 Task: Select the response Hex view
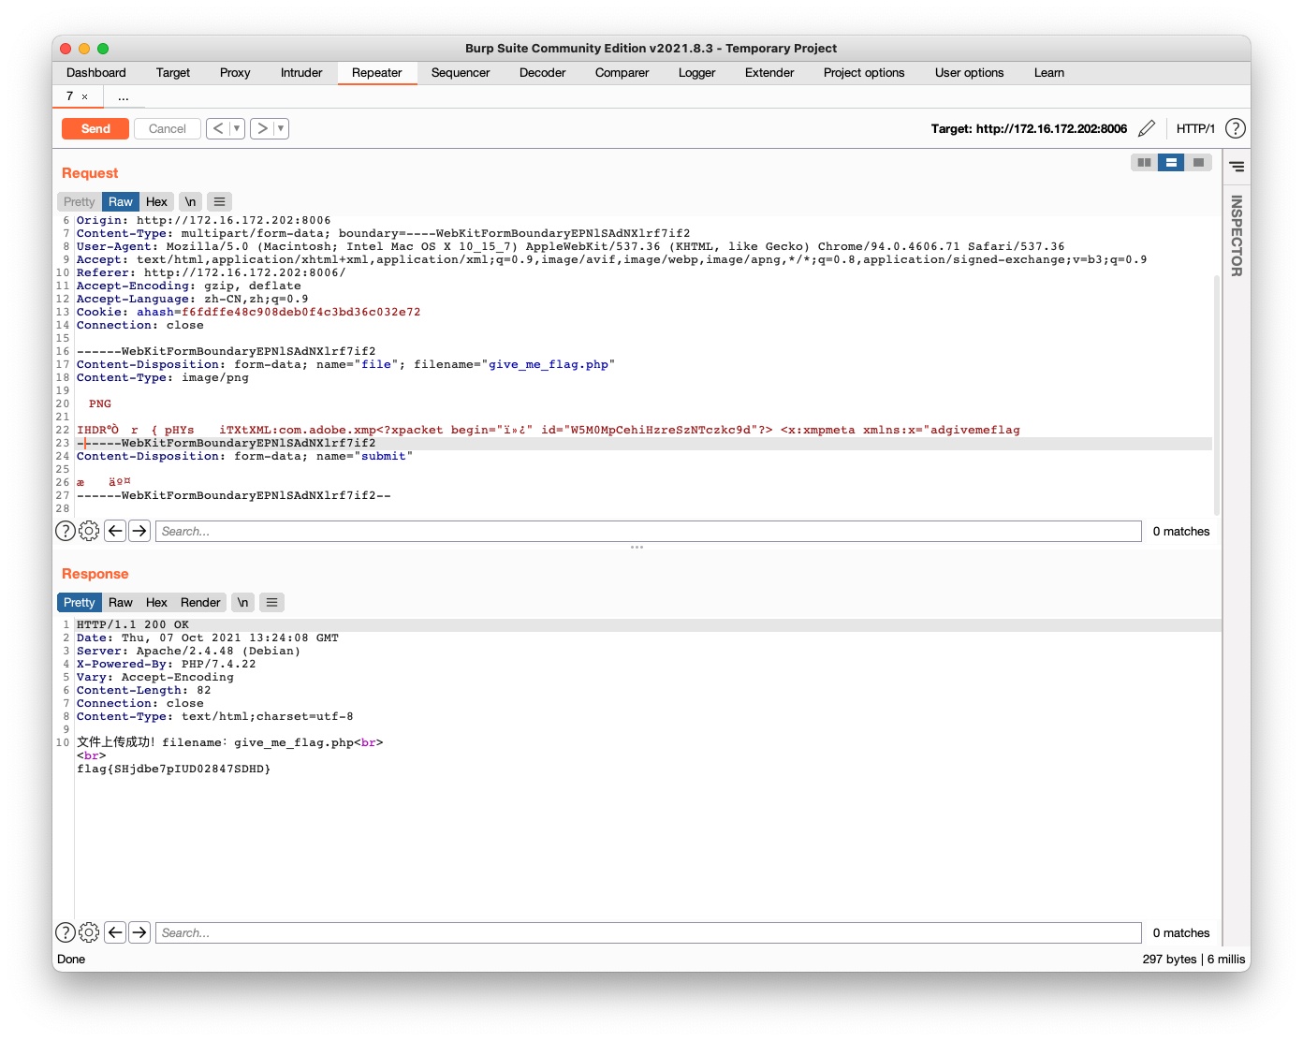click(x=156, y=602)
